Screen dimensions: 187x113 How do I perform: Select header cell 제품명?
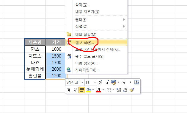pyautogui.click(x=35, y=42)
